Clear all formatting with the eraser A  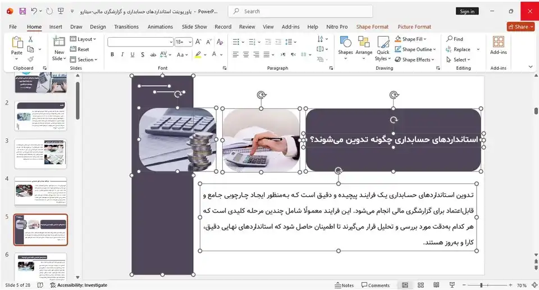coord(220,42)
